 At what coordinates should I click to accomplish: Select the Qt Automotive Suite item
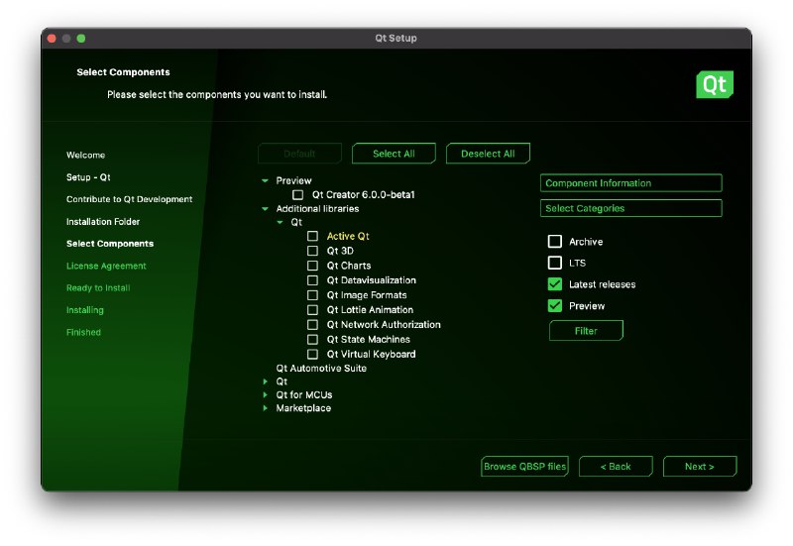click(x=321, y=368)
